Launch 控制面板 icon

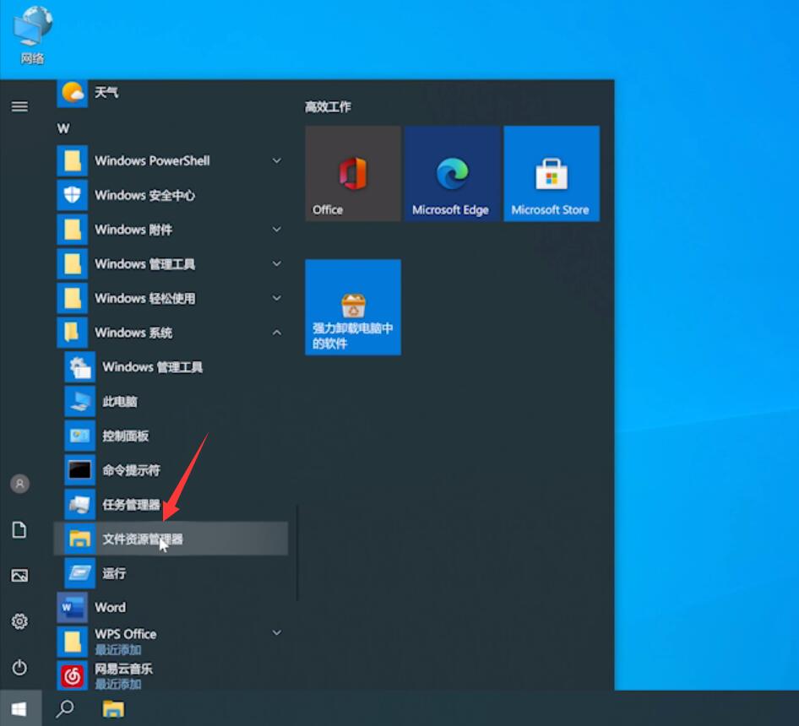[79, 436]
